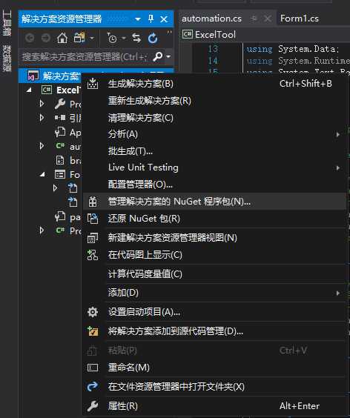Choose 批生成(T)... menu entry
Screen dimensions: 350x418
coord(214,151)
